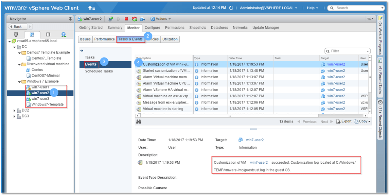This screenshot has width=390, height=196.
Task: Click the forward navigation arrow
Action: pyautogui.click(x=30, y=27)
